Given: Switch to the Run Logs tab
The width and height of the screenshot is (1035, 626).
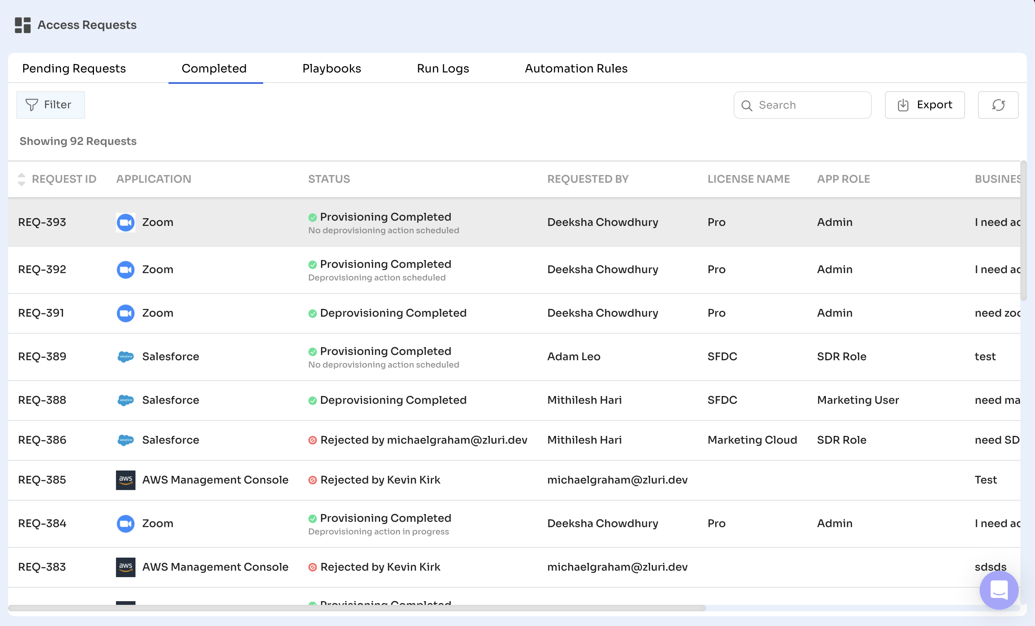Looking at the screenshot, I should tap(443, 68).
